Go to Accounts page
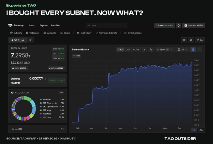This screenshot has width=213, height=144. click(x=50, y=33)
